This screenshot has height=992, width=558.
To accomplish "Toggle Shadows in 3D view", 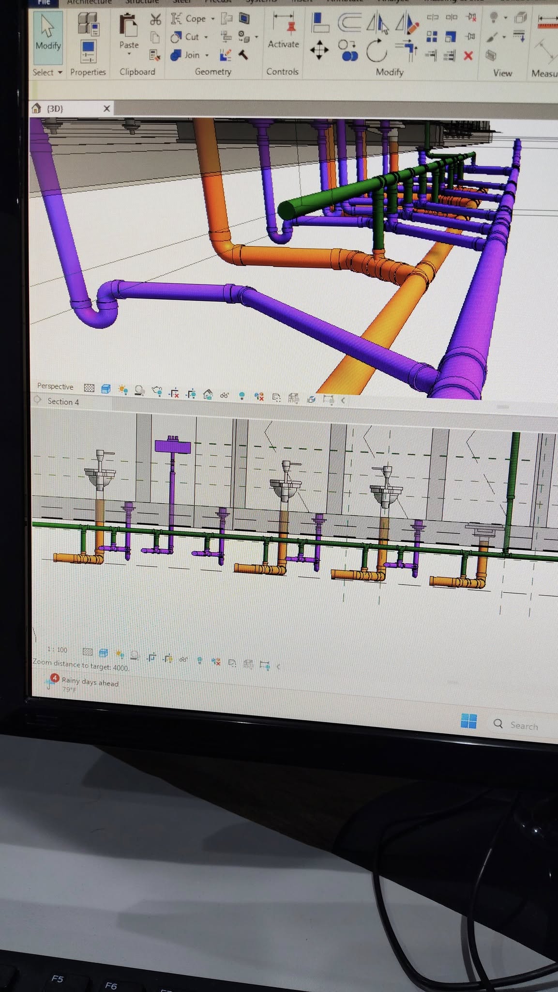I will [139, 390].
